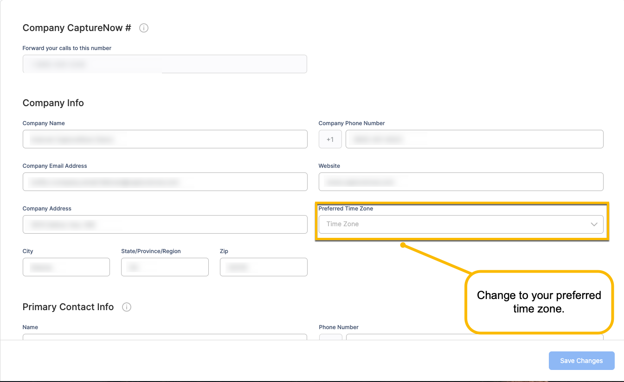Click the chevron arrow in Time Zone field
The width and height of the screenshot is (624, 382).
(594, 224)
